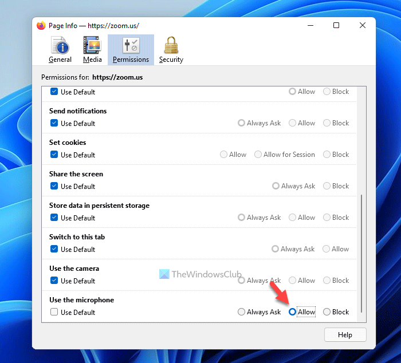Maximize the Page Info window
Viewport: 401px width, 363px height.
click(336, 25)
